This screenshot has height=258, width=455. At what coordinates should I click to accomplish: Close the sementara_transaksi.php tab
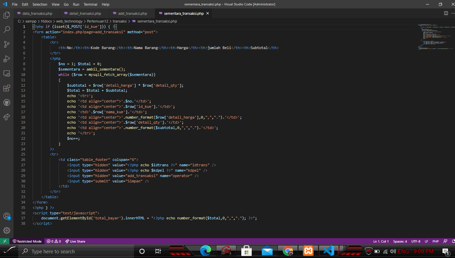pos(208,13)
